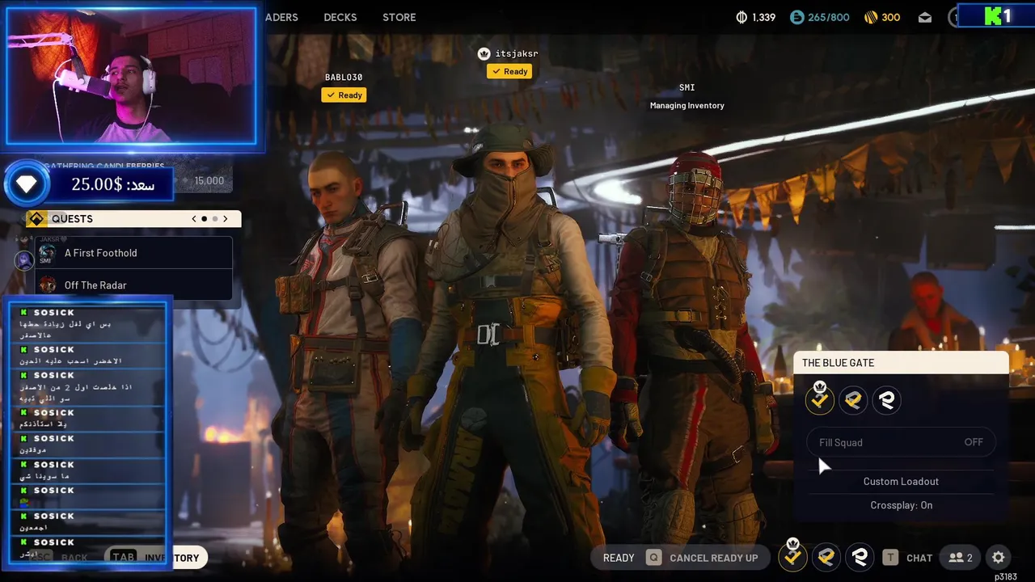Open the Off The Radar quest

pyautogui.click(x=134, y=285)
